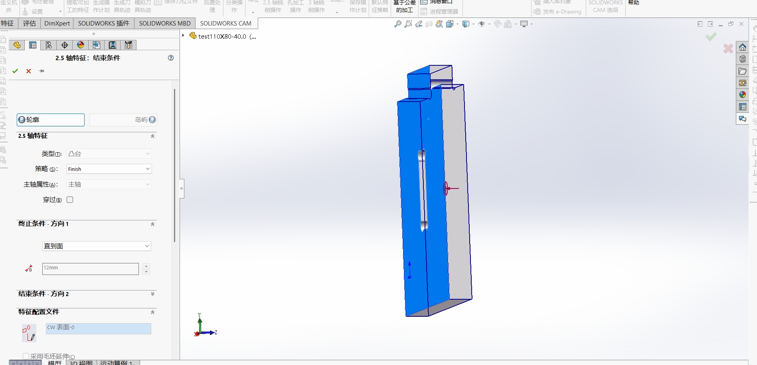The width and height of the screenshot is (757, 365).
Task: Open the ConfigurationManager tab icon
Action: click(x=49, y=45)
